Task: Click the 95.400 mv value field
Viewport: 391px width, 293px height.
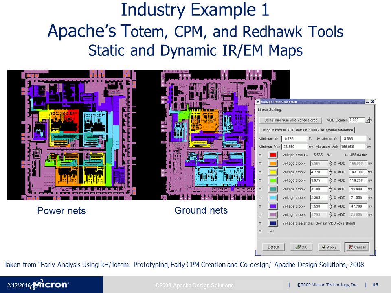Action: pyautogui.click(x=358, y=189)
